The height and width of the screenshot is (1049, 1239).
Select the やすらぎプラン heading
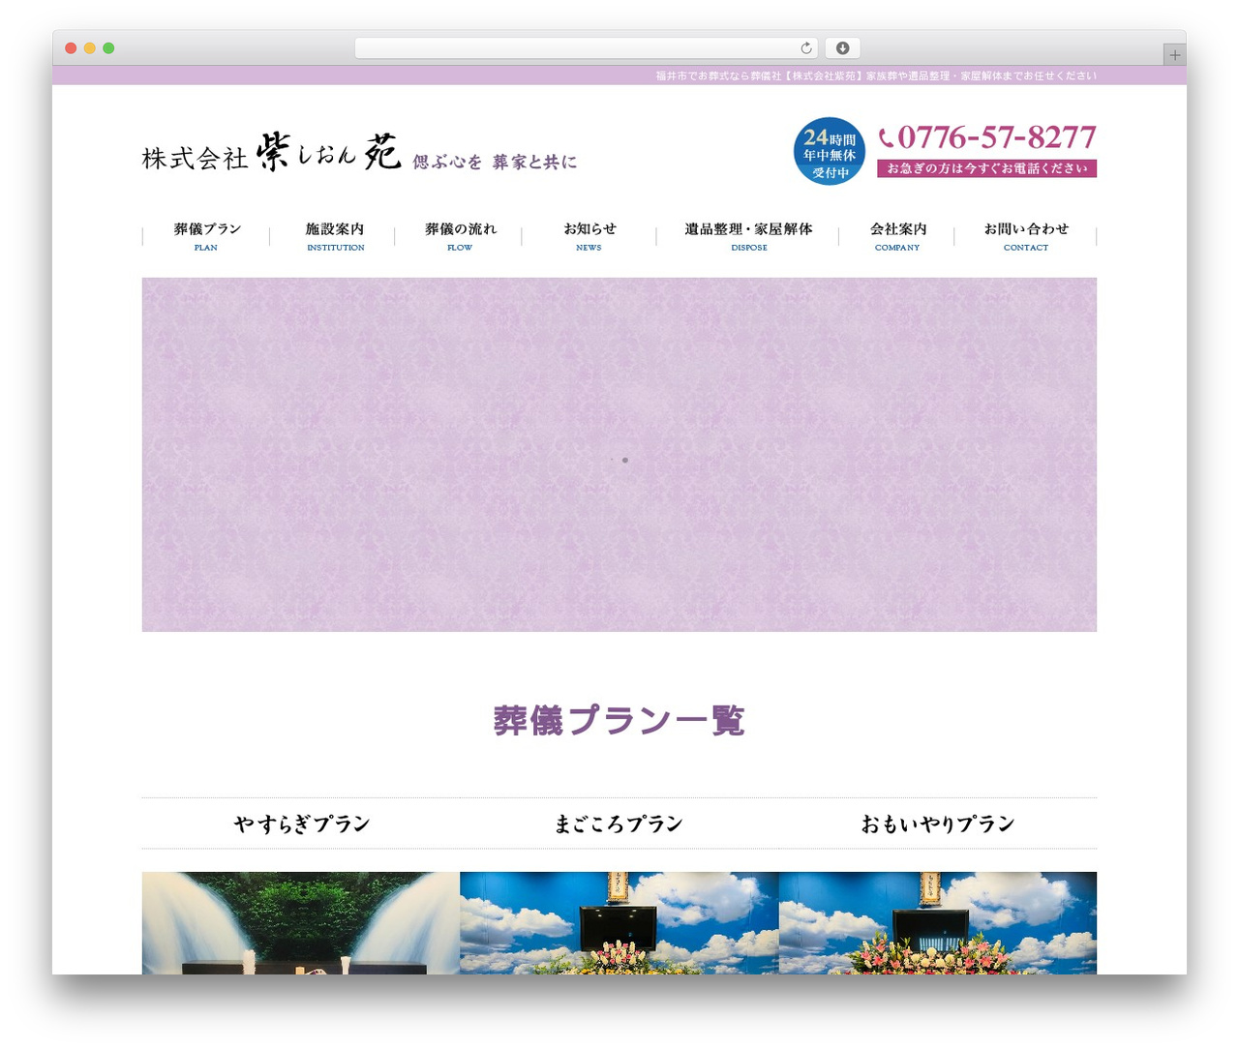pos(301,824)
